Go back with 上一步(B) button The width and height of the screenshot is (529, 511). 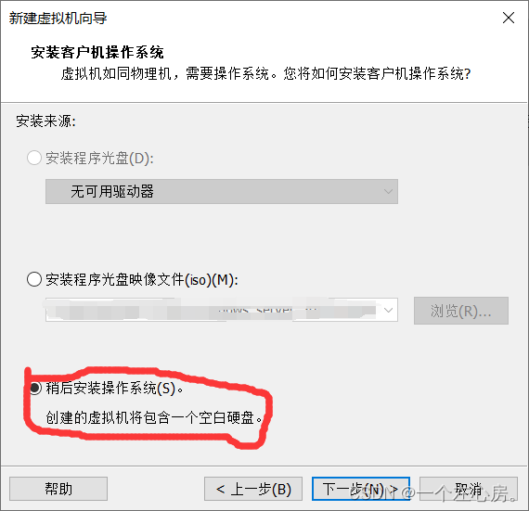pos(253,489)
